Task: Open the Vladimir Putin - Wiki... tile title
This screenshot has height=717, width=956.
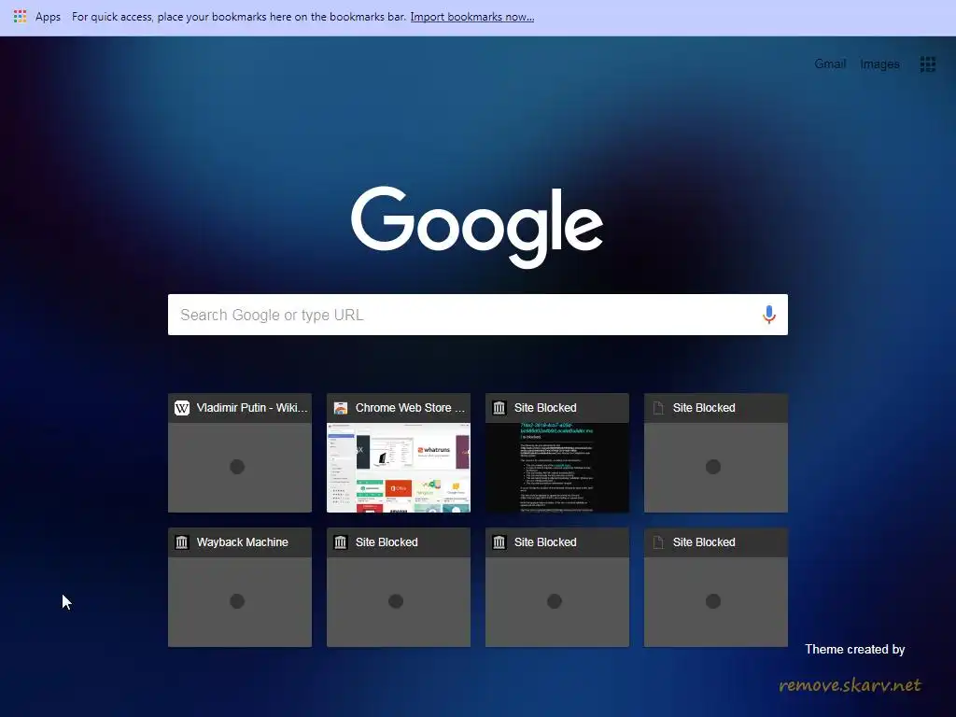Action: (x=252, y=408)
